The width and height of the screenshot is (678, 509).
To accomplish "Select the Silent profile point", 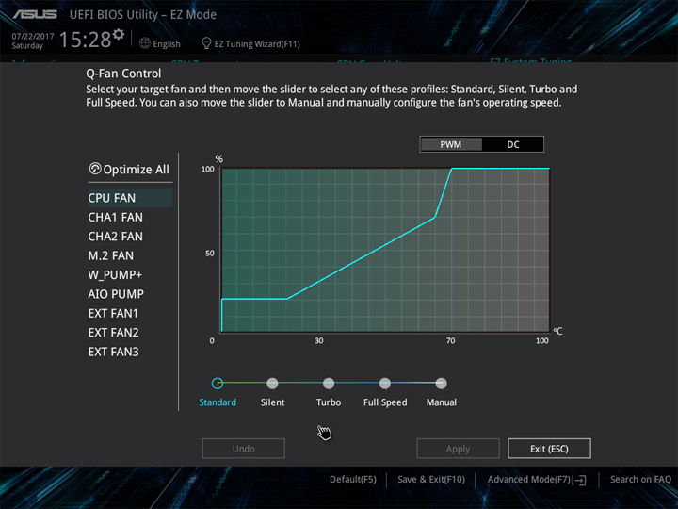I will pos(272,383).
